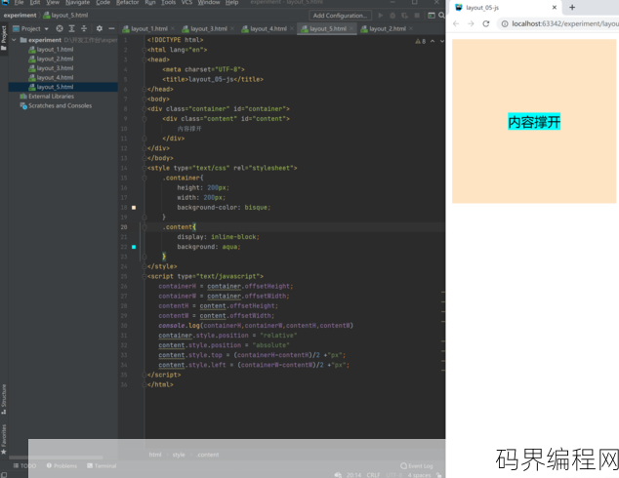Open the View menu
This screenshot has height=478, width=619.
click(x=53, y=2)
